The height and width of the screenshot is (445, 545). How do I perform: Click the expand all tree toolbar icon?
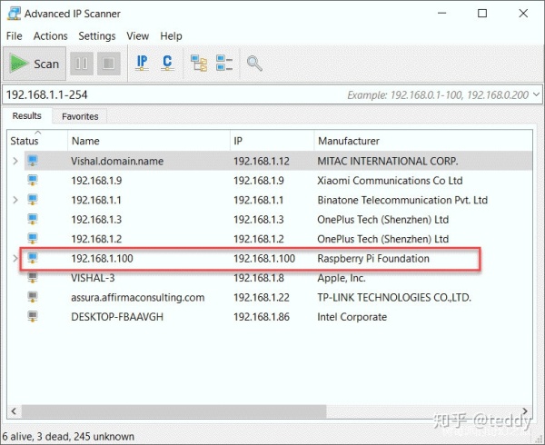pyautogui.click(x=199, y=63)
